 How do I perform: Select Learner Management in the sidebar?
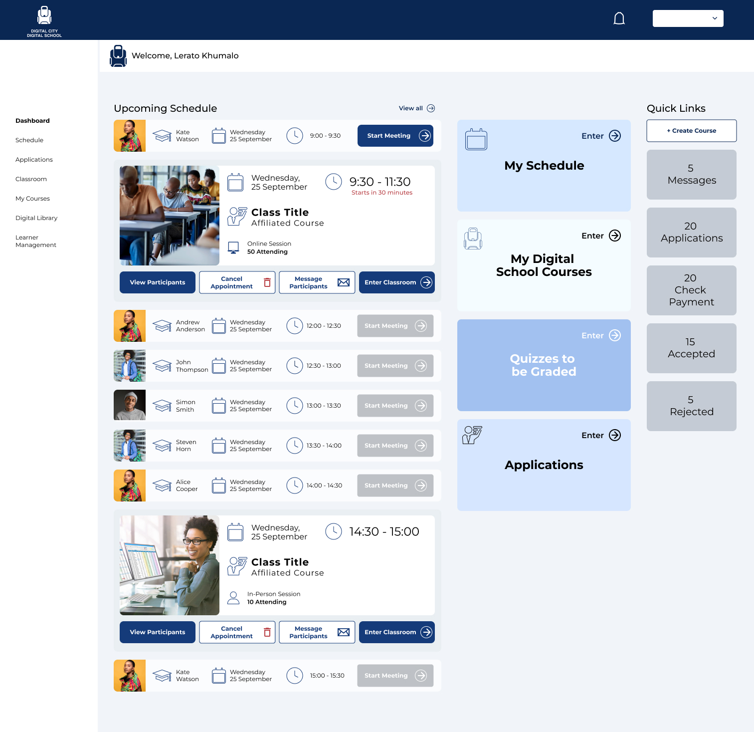coord(36,241)
